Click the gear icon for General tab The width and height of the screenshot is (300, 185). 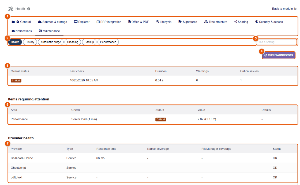point(18,22)
